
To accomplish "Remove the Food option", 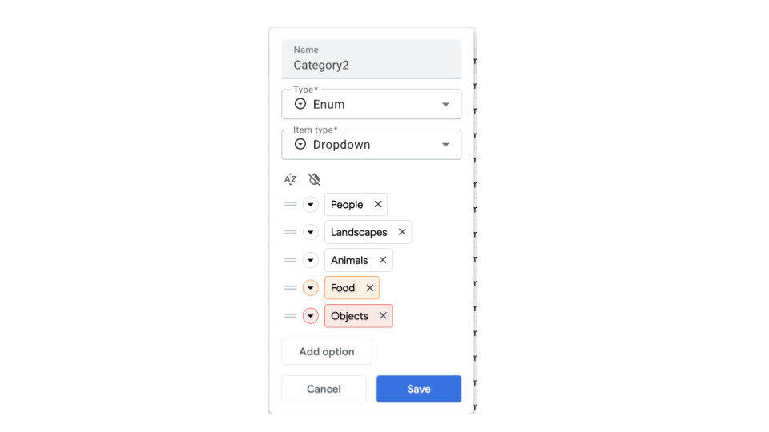I will pos(370,288).
